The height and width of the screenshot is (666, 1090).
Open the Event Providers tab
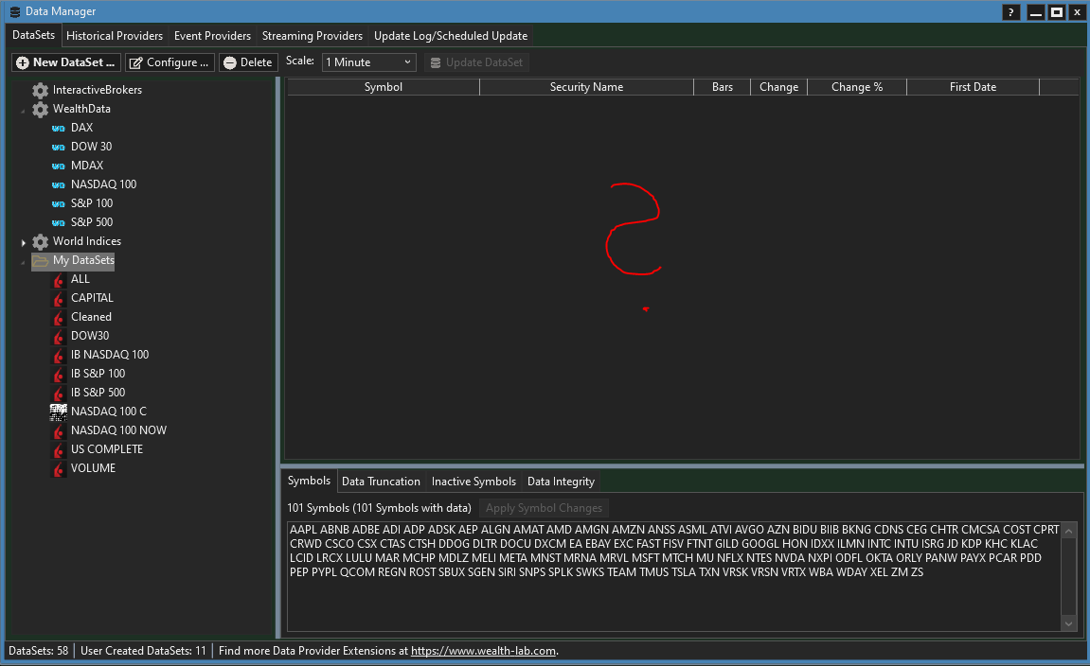coord(213,36)
